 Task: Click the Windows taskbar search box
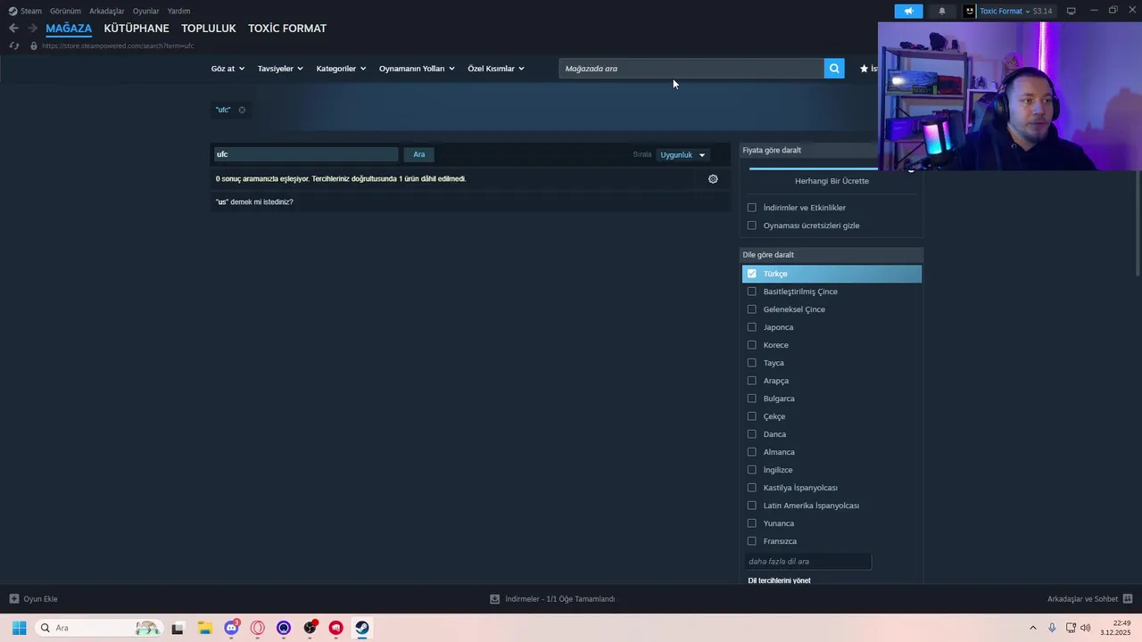[98, 628]
